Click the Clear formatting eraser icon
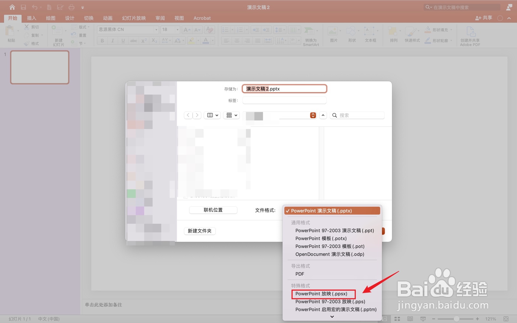 pos(209,30)
